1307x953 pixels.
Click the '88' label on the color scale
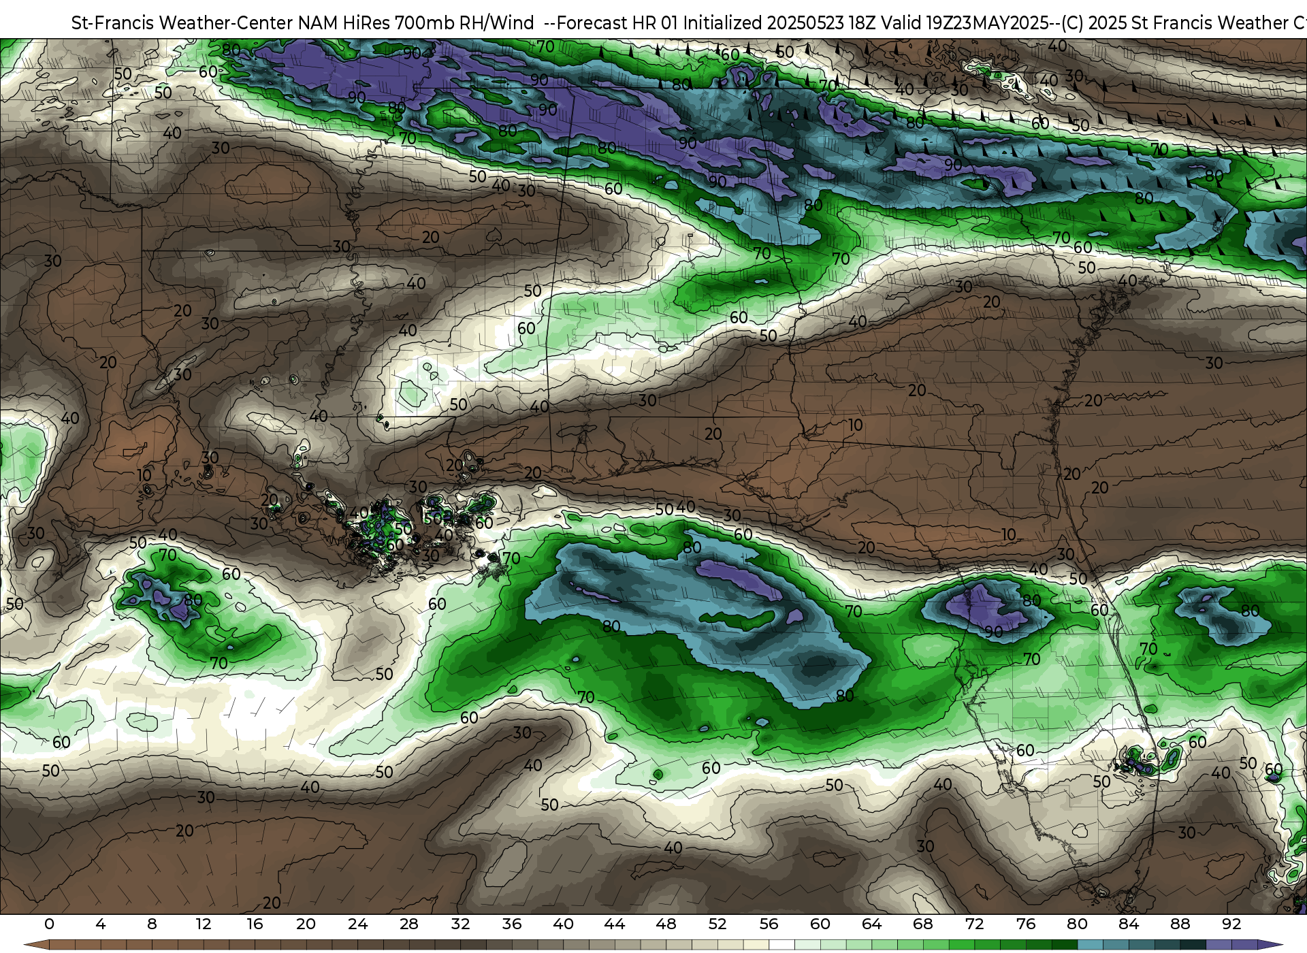[x=1180, y=924]
